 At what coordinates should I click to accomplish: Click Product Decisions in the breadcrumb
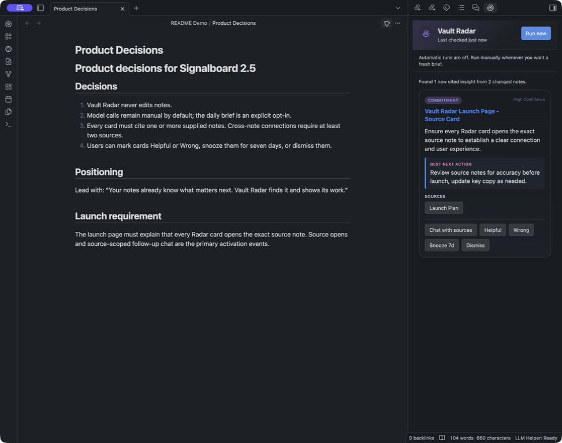234,23
